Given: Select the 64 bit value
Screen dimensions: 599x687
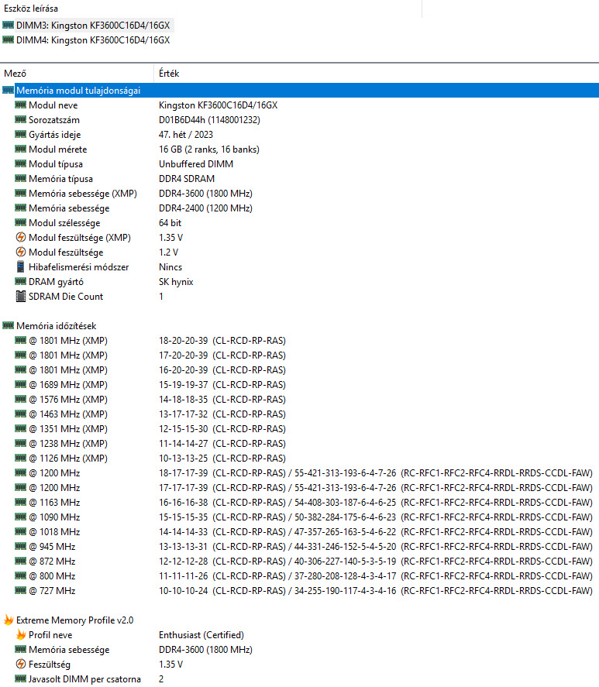Looking at the screenshot, I should (170, 222).
